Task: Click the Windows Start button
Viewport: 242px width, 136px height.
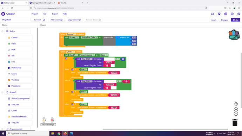Action: pyautogui.click(x=3, y=134)
